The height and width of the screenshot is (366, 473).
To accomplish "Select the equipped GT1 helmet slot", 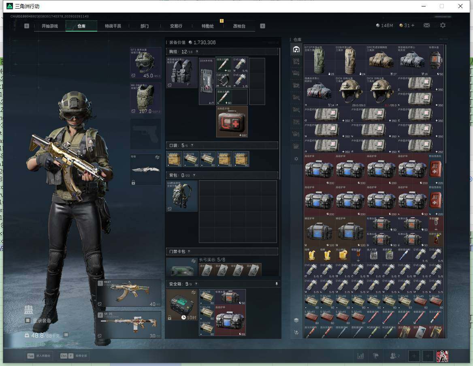I will [x=145, y=63].
